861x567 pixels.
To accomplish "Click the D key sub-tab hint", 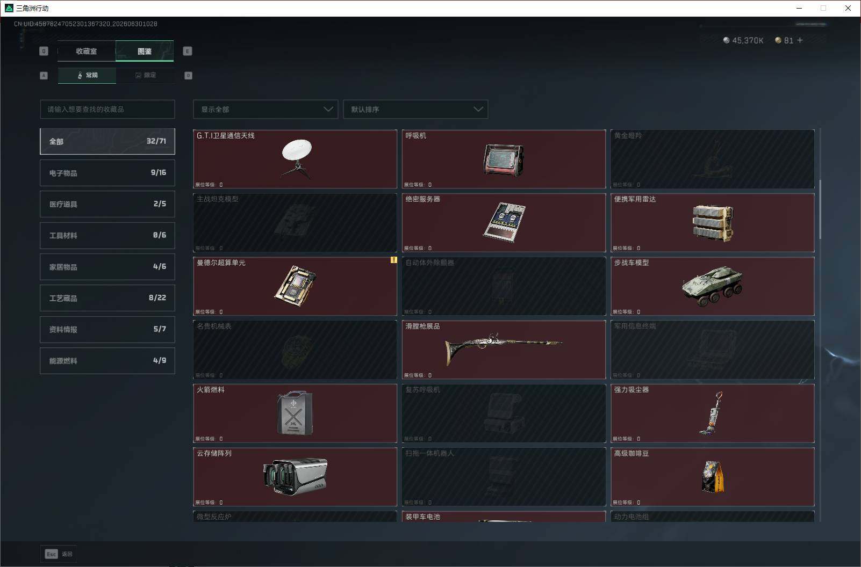I will pos(188,75).
